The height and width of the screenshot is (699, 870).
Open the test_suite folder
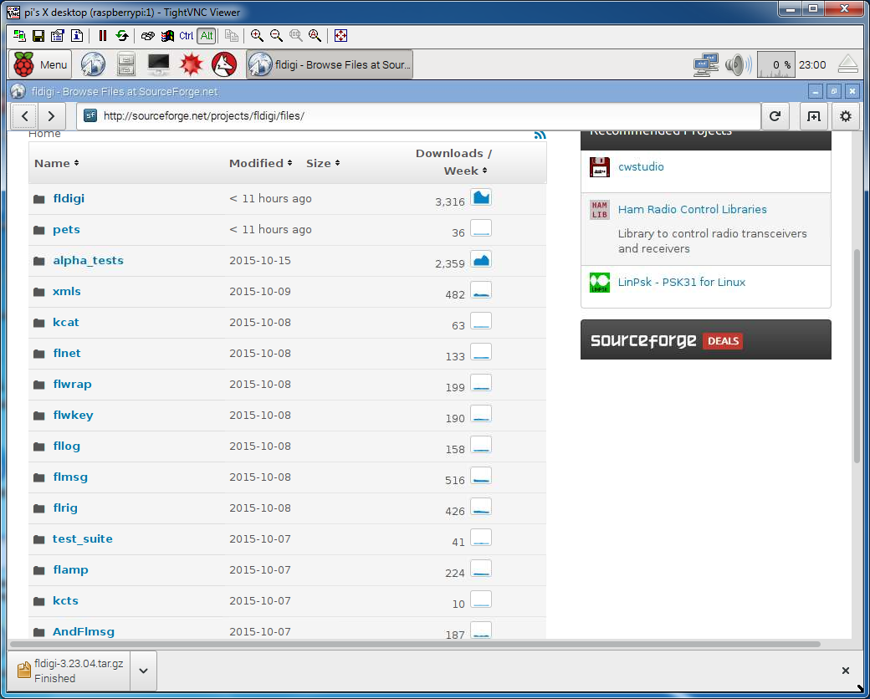coord(83,539)
